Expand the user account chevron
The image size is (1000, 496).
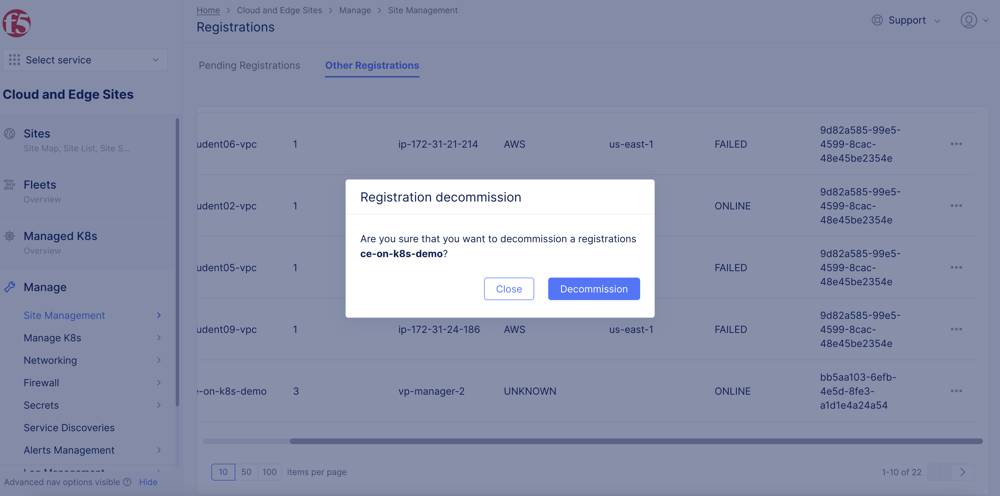pyautogui.click(x=986, y=20)
